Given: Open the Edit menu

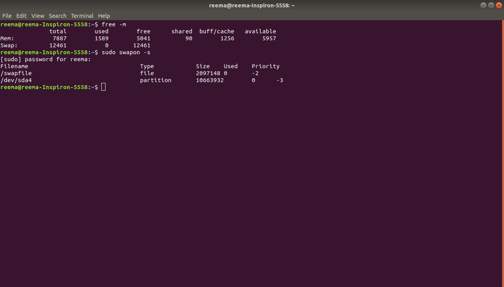Looking at the screenshot, I should (x=21, y=15).
